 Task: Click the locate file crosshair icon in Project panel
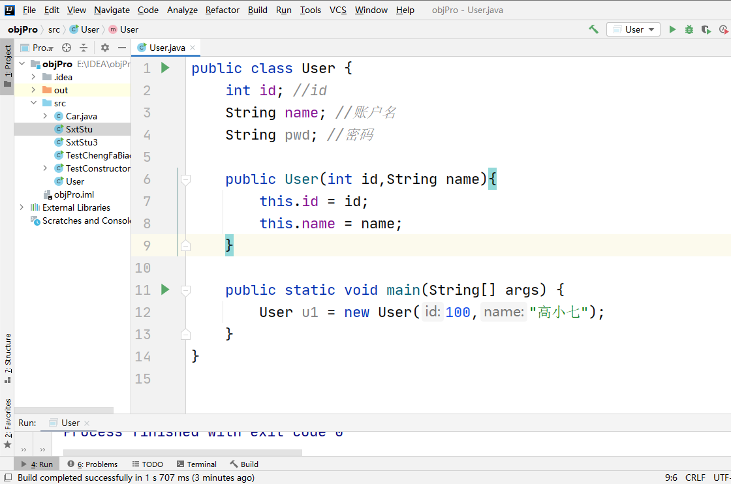tap(67, 48)
